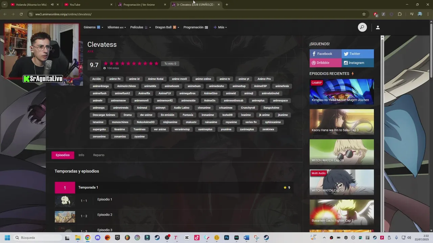Select the Episodios tab
Image resolution: width=433 pixels, height=243 pixels.
(63, 155)
